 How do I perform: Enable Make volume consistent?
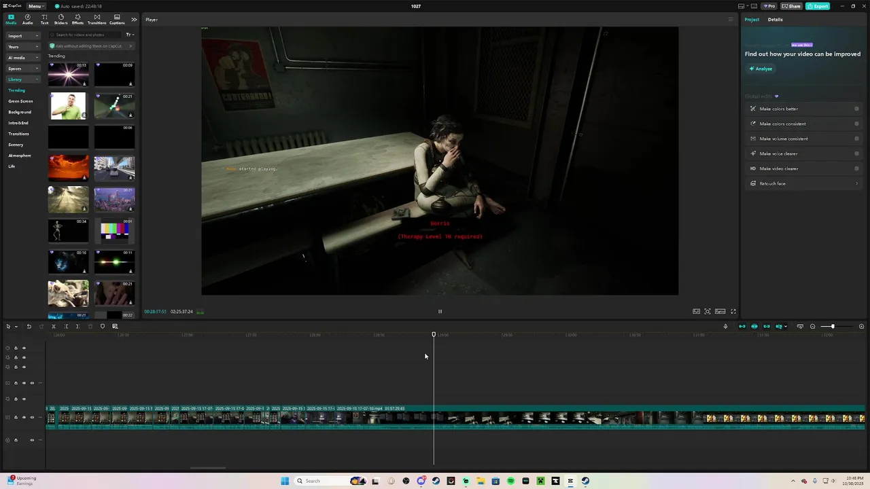click(x=856, y=139)
